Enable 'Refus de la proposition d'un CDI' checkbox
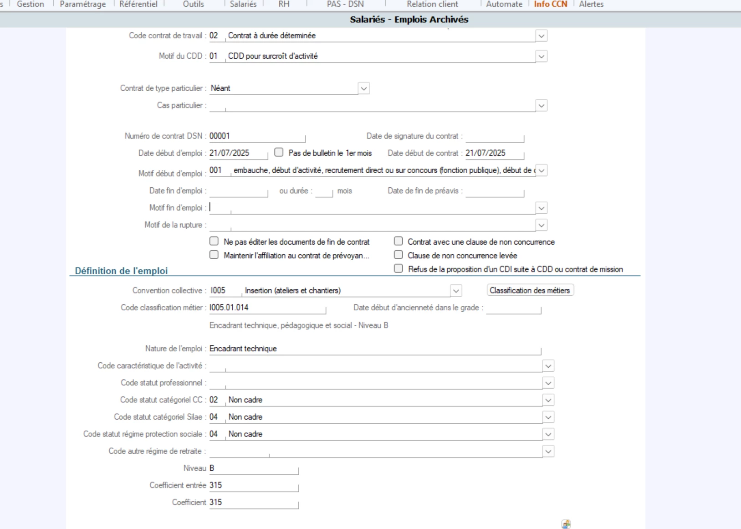This screenshot has width=741, height=529. (399, 268)
